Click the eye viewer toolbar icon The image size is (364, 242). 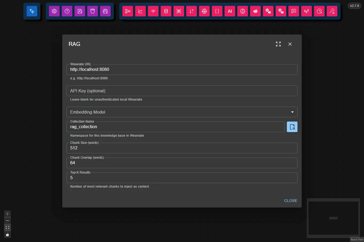(153, 11)
